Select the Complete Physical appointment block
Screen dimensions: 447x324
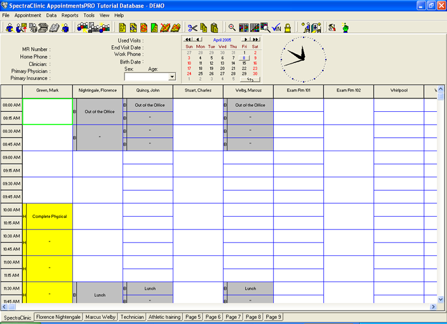tap(50, 217)
